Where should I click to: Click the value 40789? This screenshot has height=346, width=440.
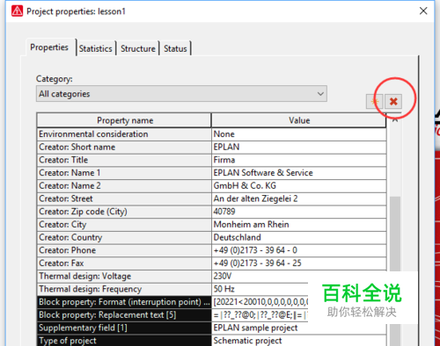299,212
